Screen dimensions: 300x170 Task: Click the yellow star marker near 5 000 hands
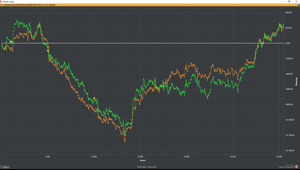[x=48, y=51]
